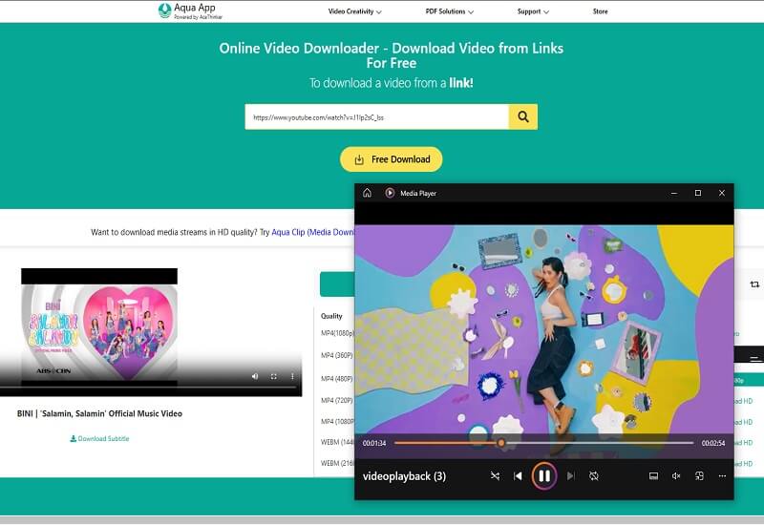Click the Media Player seek bar handle
The height and width of the screenshot is (525, 764).
500,443
